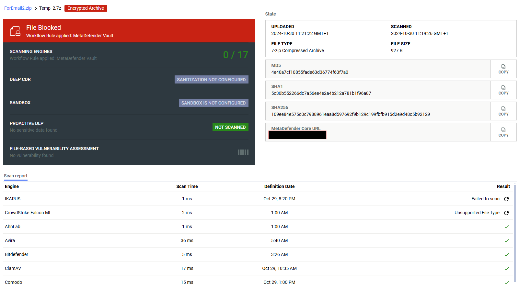Click the 7-zip Compressed Archive file type
This screenshot has width=519, height=289.
pos(298,50)
